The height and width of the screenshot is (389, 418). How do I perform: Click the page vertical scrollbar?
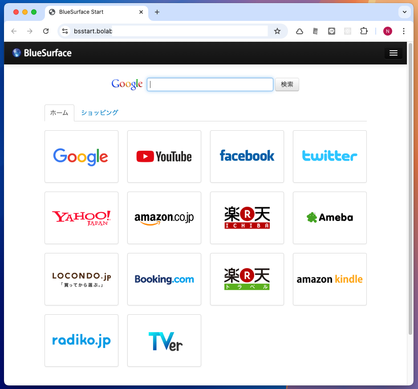[x=410, y=188]
